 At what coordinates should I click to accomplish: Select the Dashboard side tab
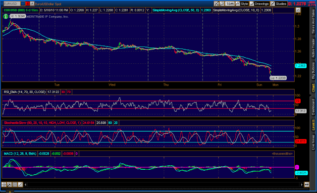tap(313, 107)
